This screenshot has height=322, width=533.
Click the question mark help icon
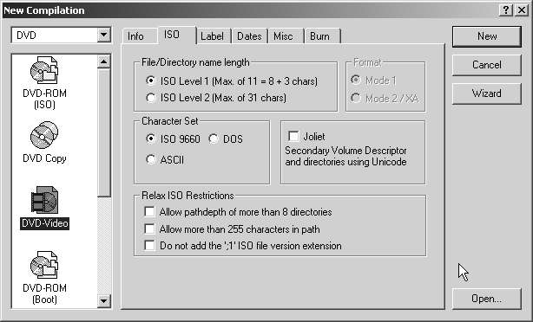coord(506,10)
